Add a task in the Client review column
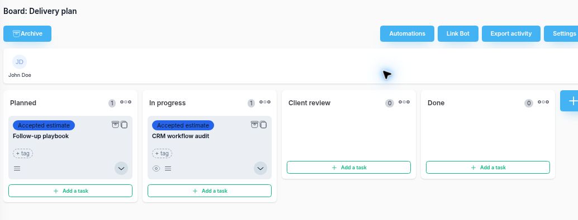This screenshot has height=220, width=578. click(x=349, y=167)
